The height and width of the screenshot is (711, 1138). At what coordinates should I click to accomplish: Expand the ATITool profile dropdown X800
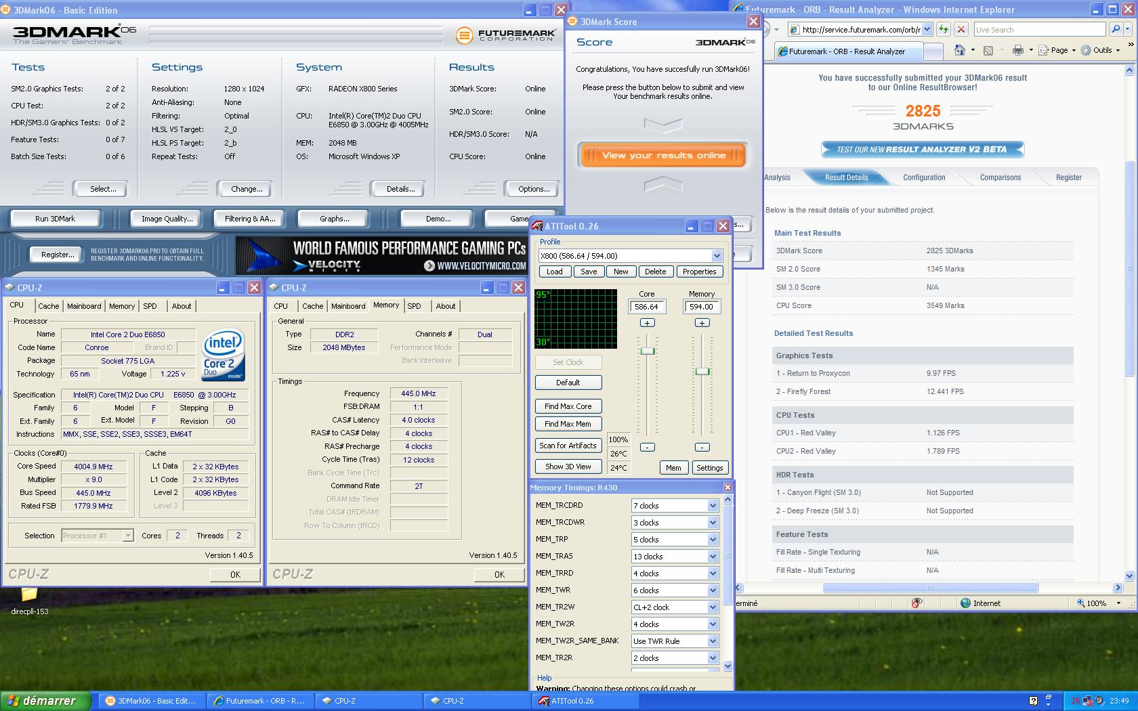[x=717, y=256]
